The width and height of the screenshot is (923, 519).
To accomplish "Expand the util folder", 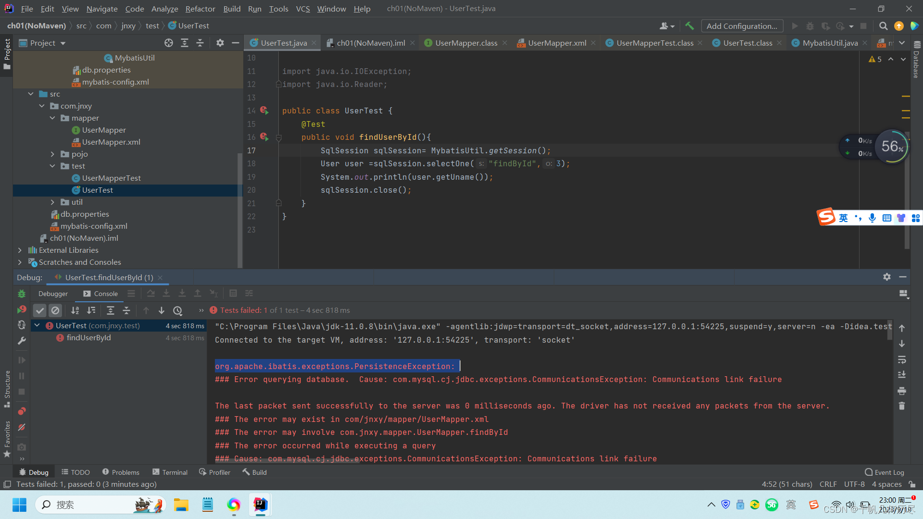I will (x=53, y=202).
